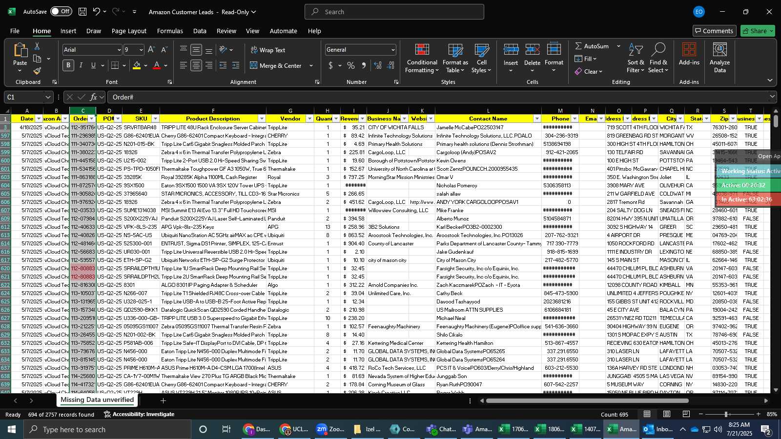The width and height of the screenshot is (781, 439).
Task: Open the Add-ins icon
Action: click(689, 54)
